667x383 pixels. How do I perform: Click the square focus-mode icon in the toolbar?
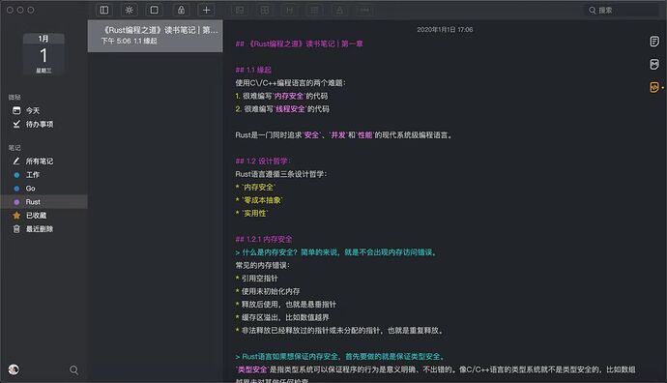click(155, 10)
